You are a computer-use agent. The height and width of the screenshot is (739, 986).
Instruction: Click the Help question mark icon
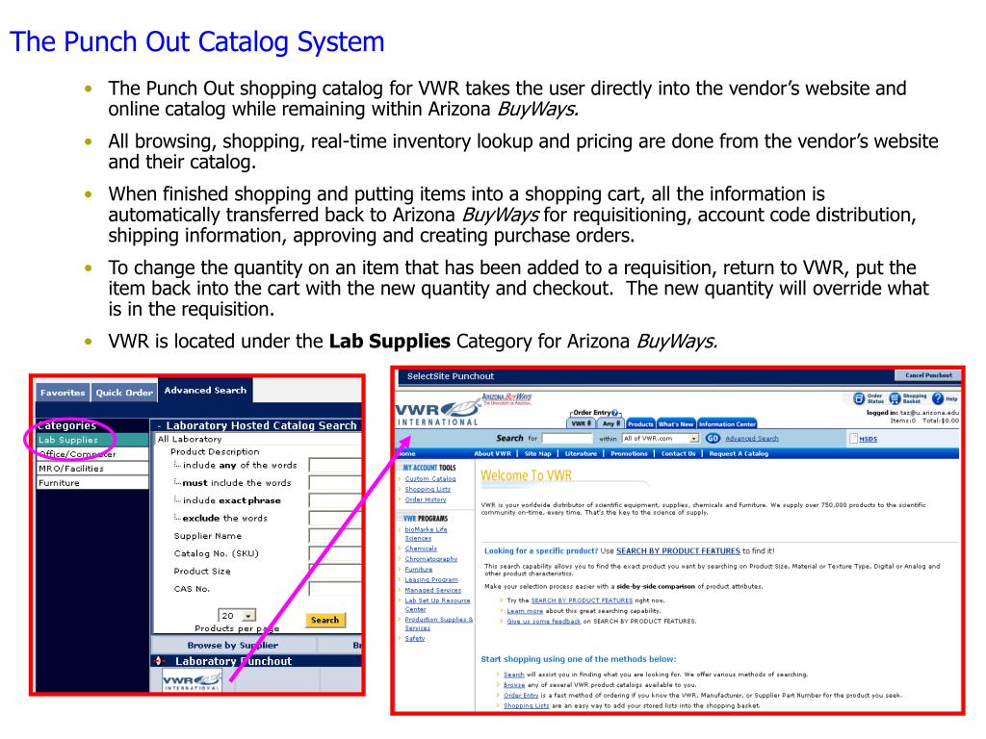tap(938, 398)
